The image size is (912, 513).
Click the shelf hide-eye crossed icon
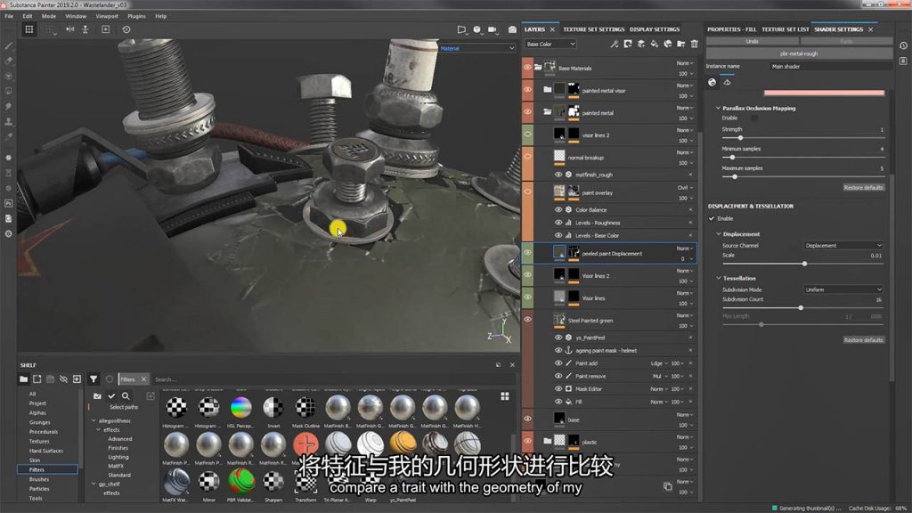click(63, 379)
